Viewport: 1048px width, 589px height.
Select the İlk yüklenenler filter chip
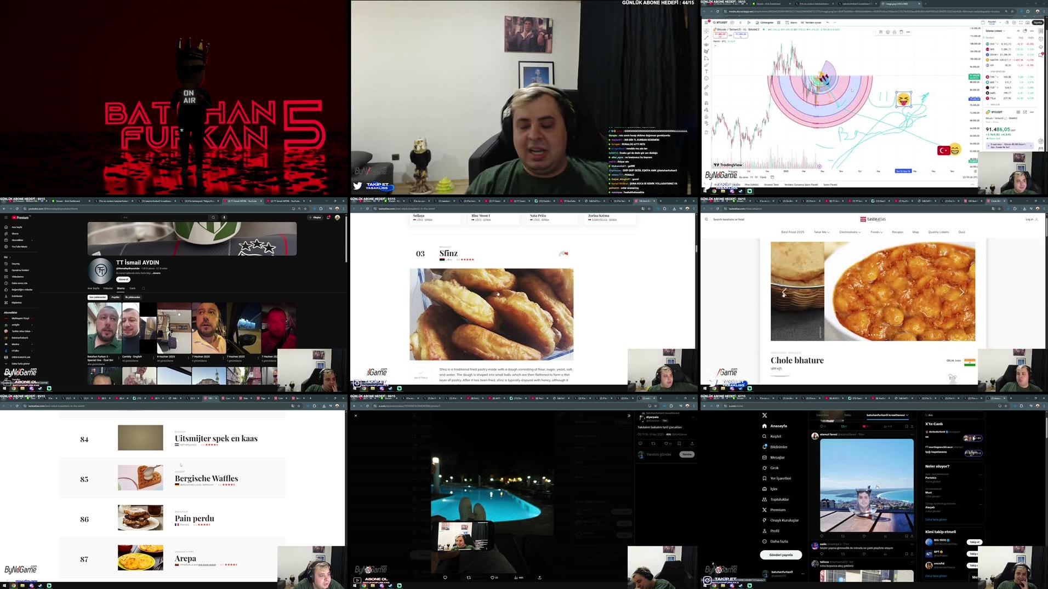coord(133,297)
